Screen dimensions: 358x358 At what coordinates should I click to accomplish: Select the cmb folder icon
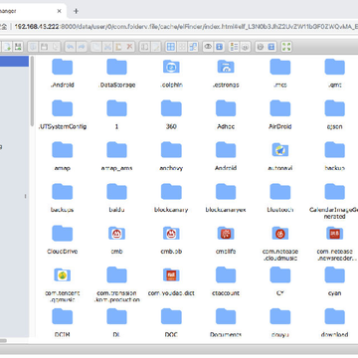[x=116, y=233]
